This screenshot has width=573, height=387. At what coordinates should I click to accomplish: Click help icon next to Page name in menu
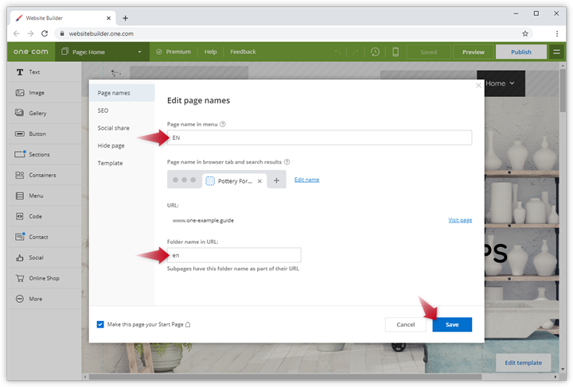(x=223, y=124)
